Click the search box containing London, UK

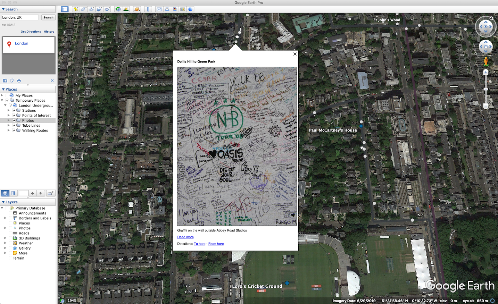click(x=20, y=17)
